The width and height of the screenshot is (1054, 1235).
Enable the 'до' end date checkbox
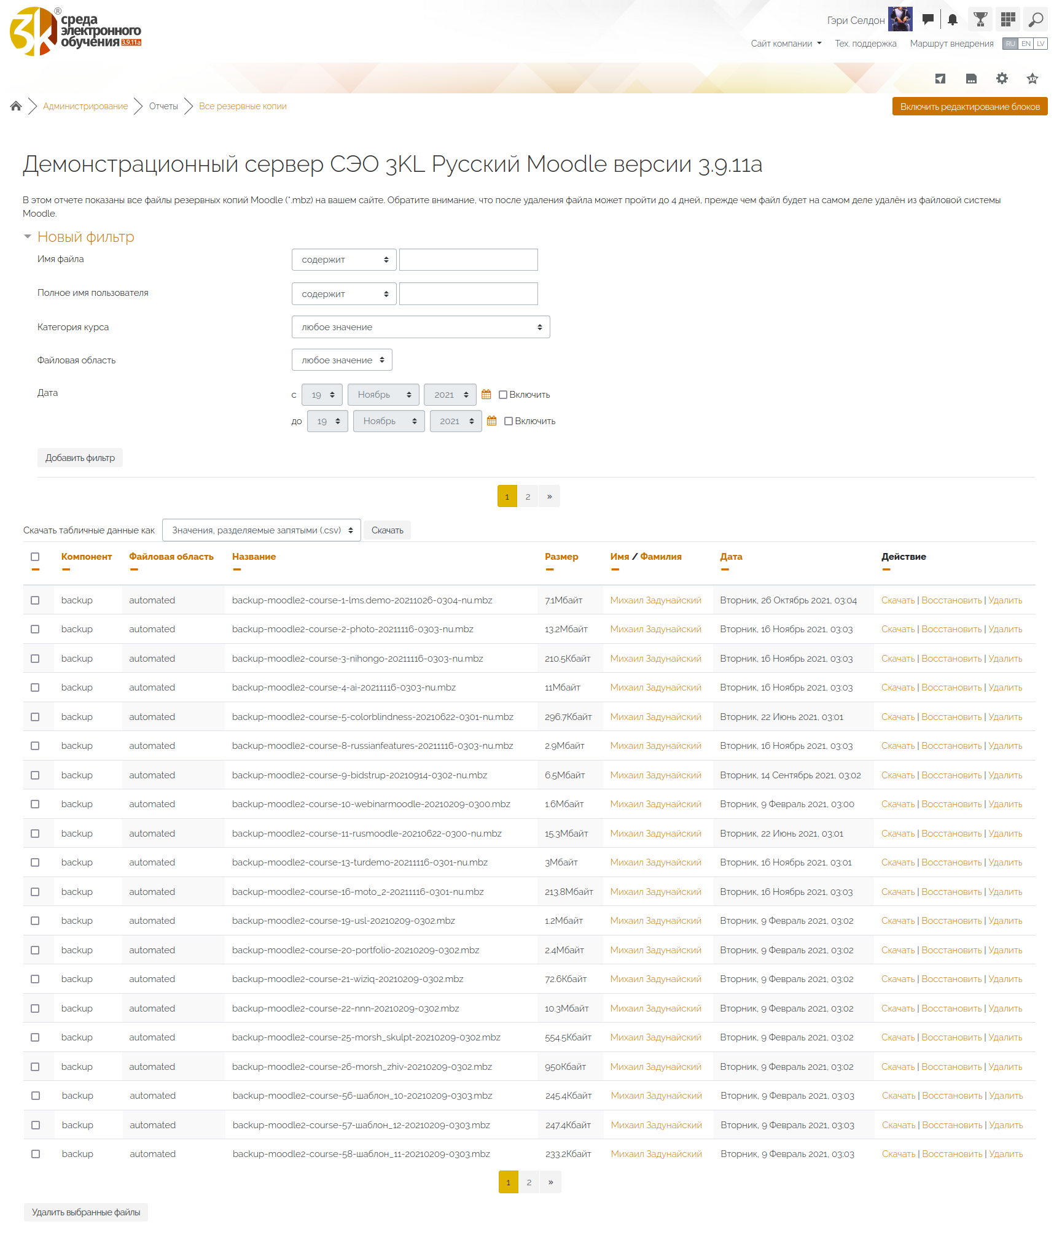pyautogui.click(x=509, y=421)
